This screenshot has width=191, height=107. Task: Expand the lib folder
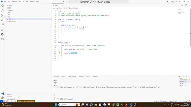tap(8, 15)
